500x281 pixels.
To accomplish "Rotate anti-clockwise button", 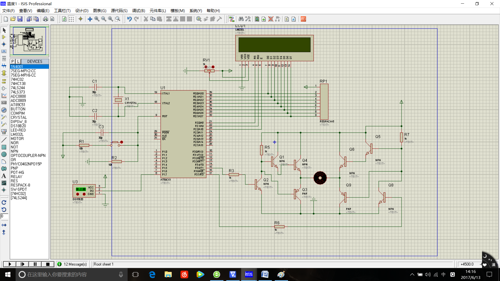I will tap(4, 209).
